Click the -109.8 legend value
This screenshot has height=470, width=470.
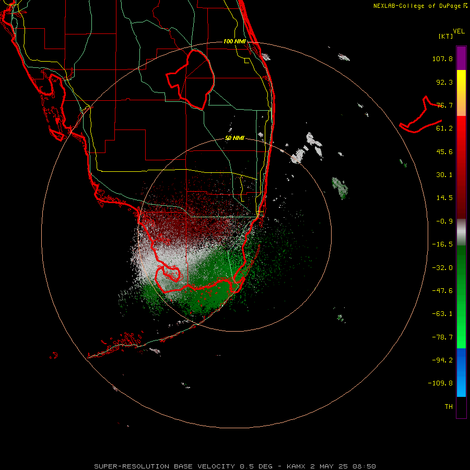[x=440, y=383]
